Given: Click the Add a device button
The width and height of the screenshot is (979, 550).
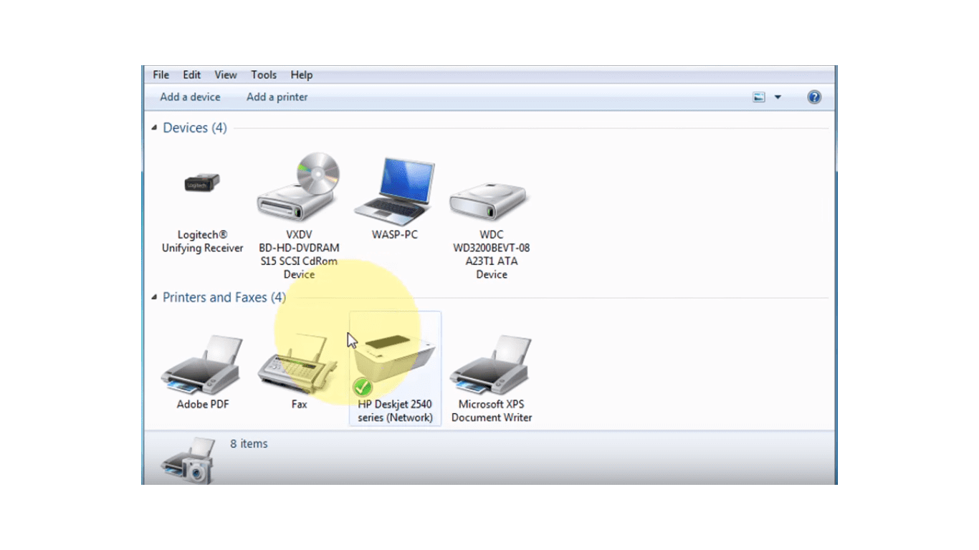Looking at the screenshot, I should (190, 97).
